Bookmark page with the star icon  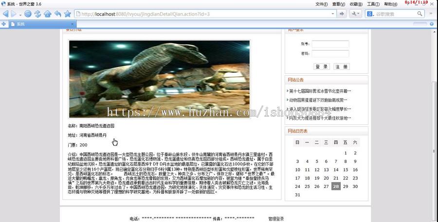[68, 14]
